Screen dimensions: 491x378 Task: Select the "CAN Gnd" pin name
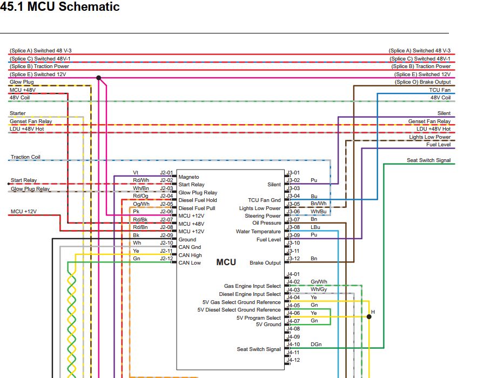click(190, 247)
